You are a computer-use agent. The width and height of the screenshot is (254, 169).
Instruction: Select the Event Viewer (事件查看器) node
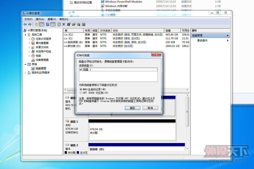[x=42, y=43]
